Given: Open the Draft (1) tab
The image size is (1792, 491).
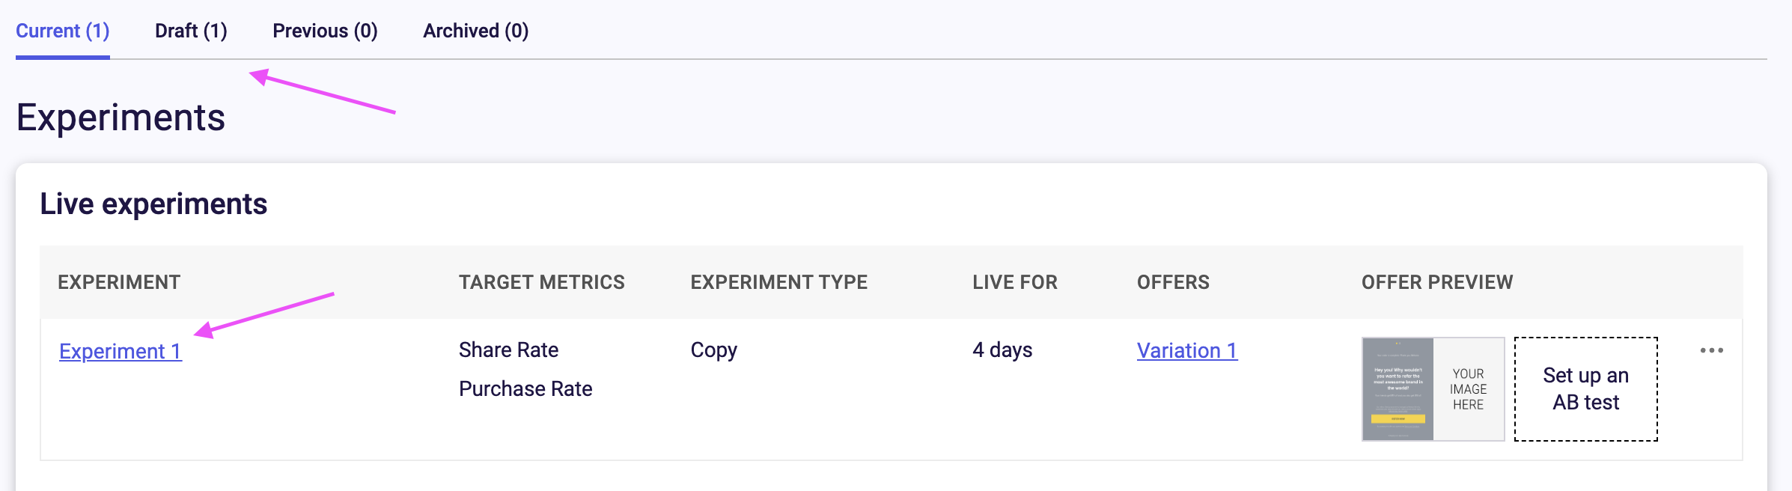Looking at the screenshot, I should pos(191,31).
